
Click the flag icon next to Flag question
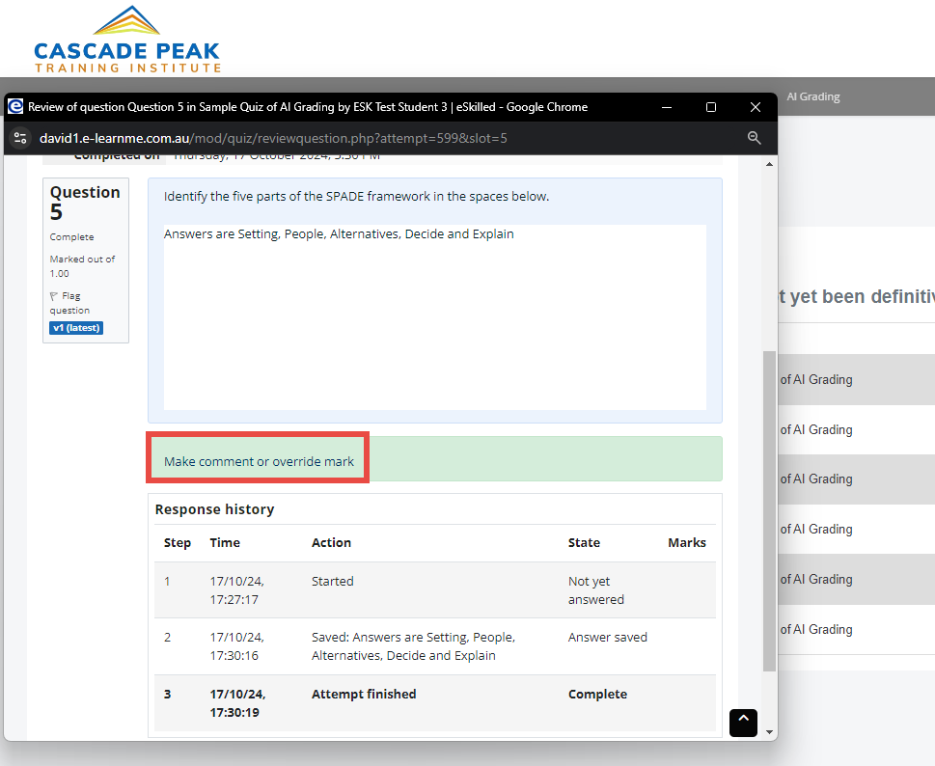point(54,296)
